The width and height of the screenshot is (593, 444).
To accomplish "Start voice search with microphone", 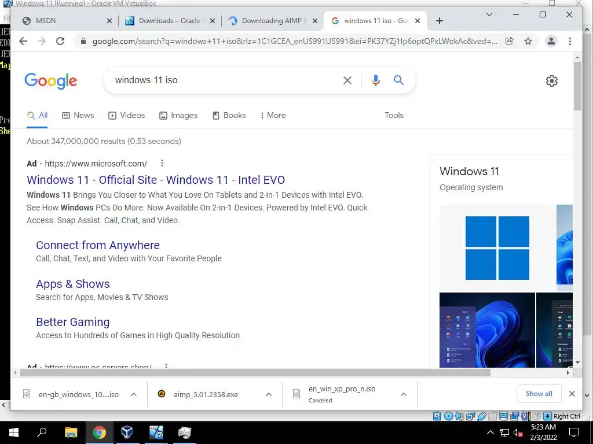I will pyautogui.click(x=375, y=80).
